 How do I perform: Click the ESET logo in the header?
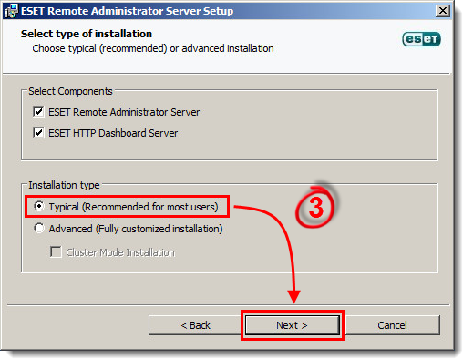point(421,39)
